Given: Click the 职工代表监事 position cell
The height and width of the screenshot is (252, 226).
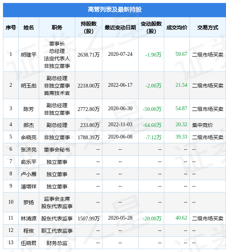Looking at the screenshot, I should [x=57, y=231].
